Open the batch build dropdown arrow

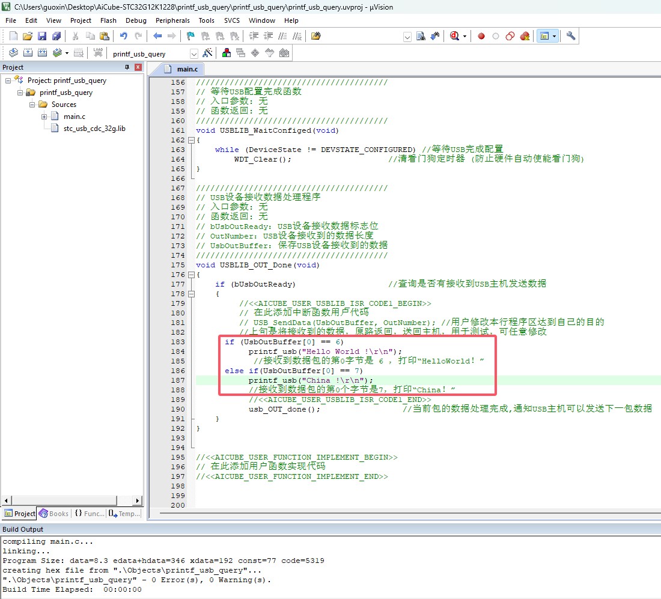pos(67,53)
